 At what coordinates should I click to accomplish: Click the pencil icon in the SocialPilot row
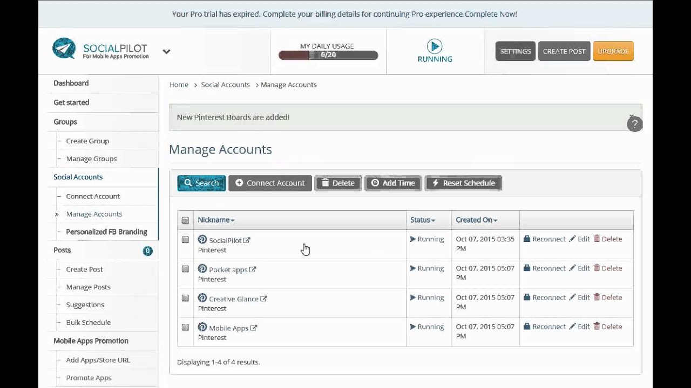(572, 239)
